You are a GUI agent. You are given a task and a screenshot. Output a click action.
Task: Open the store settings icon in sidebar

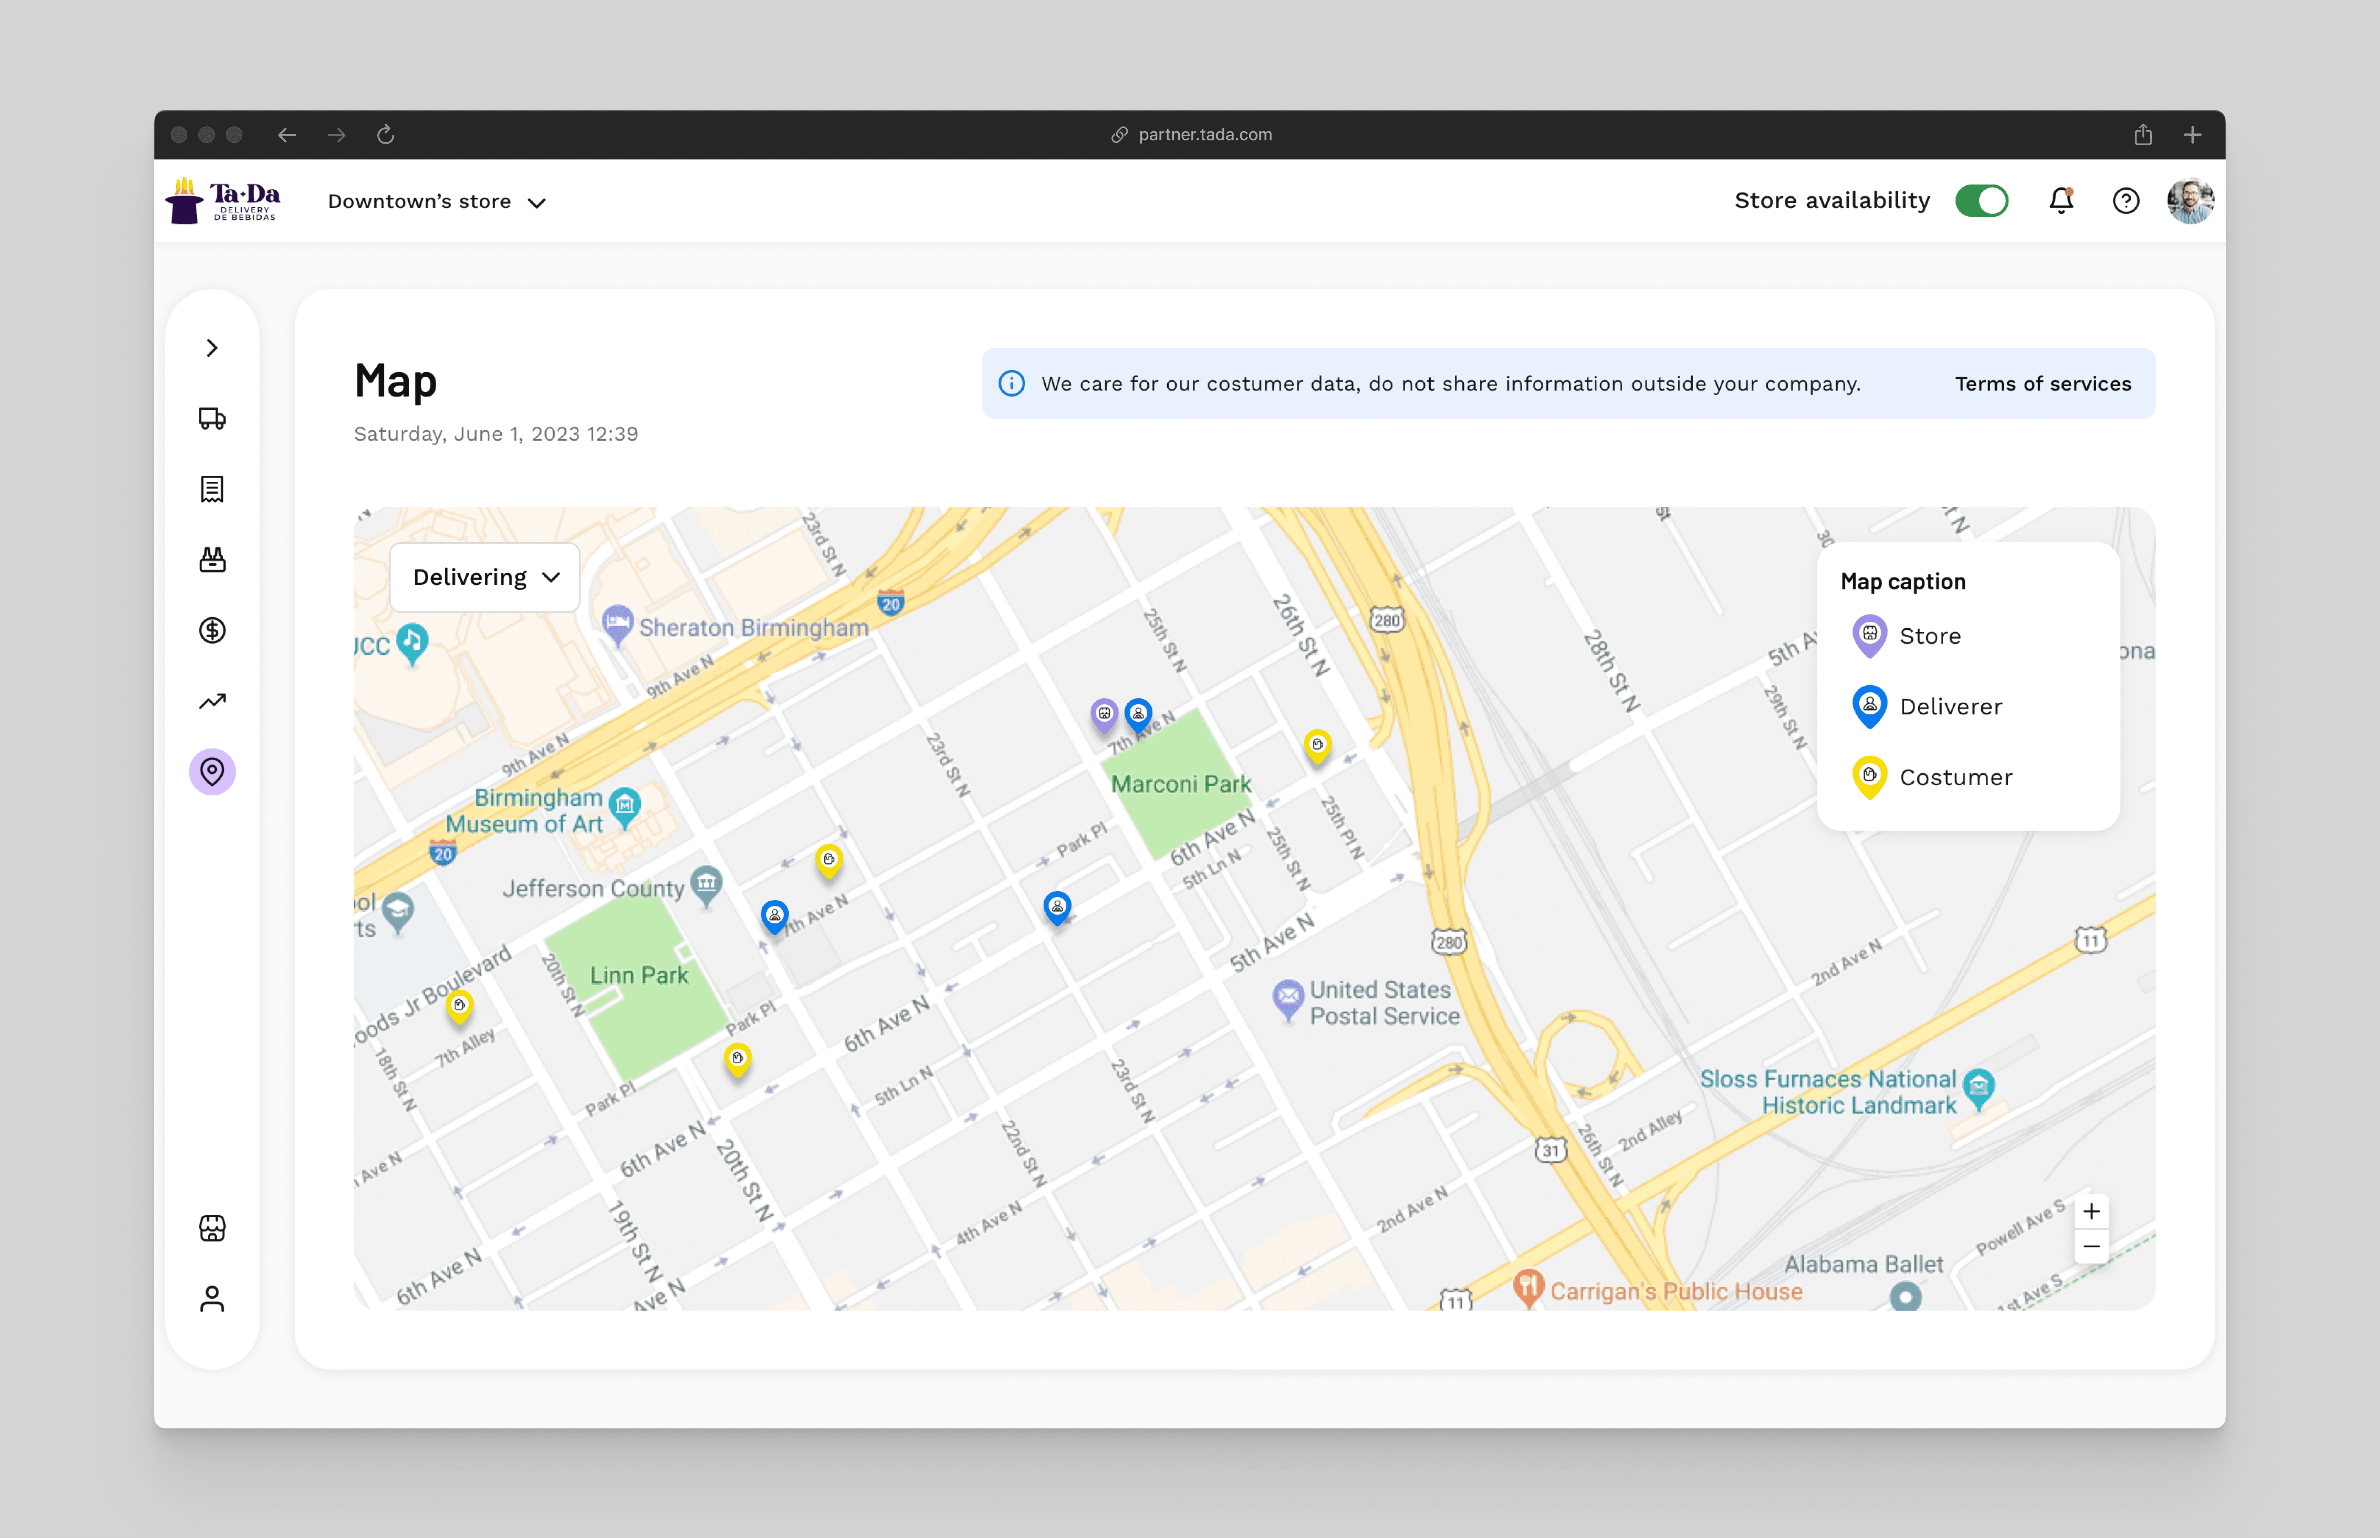[212, 1228]
